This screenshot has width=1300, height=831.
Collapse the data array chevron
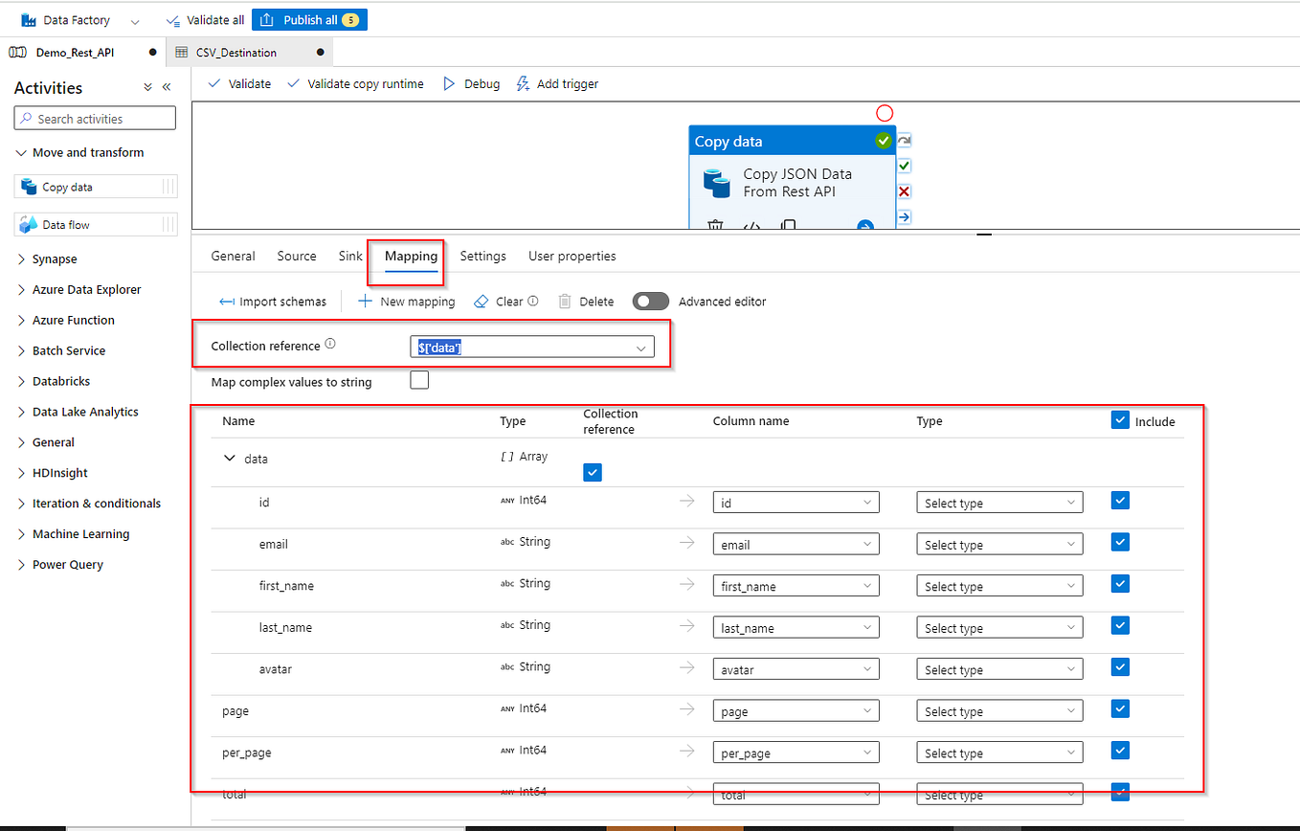pos(229,458)
